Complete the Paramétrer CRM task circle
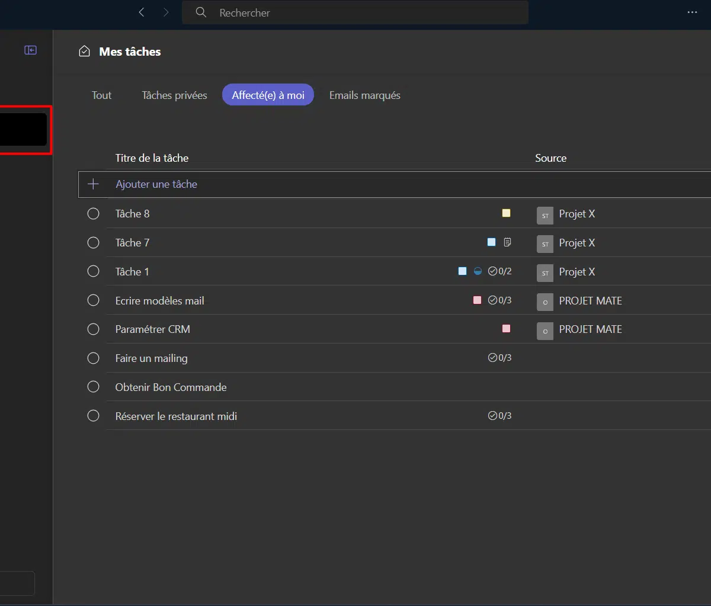The height and width of the screenshot is (606, 711). pyautogui.click(x=93, y=329)
